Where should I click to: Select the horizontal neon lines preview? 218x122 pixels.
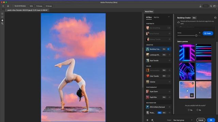point(204,53)
